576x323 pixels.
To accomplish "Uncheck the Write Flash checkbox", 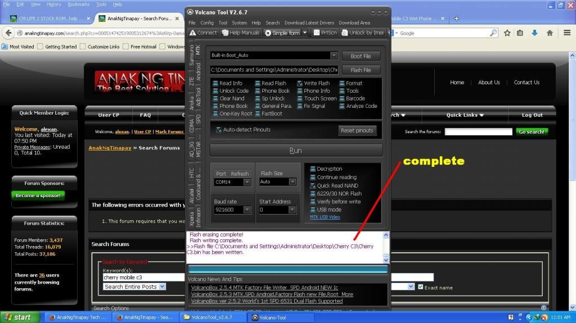I will [300, 83].
